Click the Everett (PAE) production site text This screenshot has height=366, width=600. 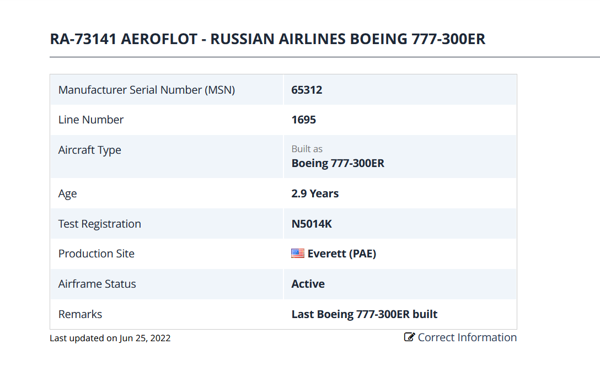(341, 254)
